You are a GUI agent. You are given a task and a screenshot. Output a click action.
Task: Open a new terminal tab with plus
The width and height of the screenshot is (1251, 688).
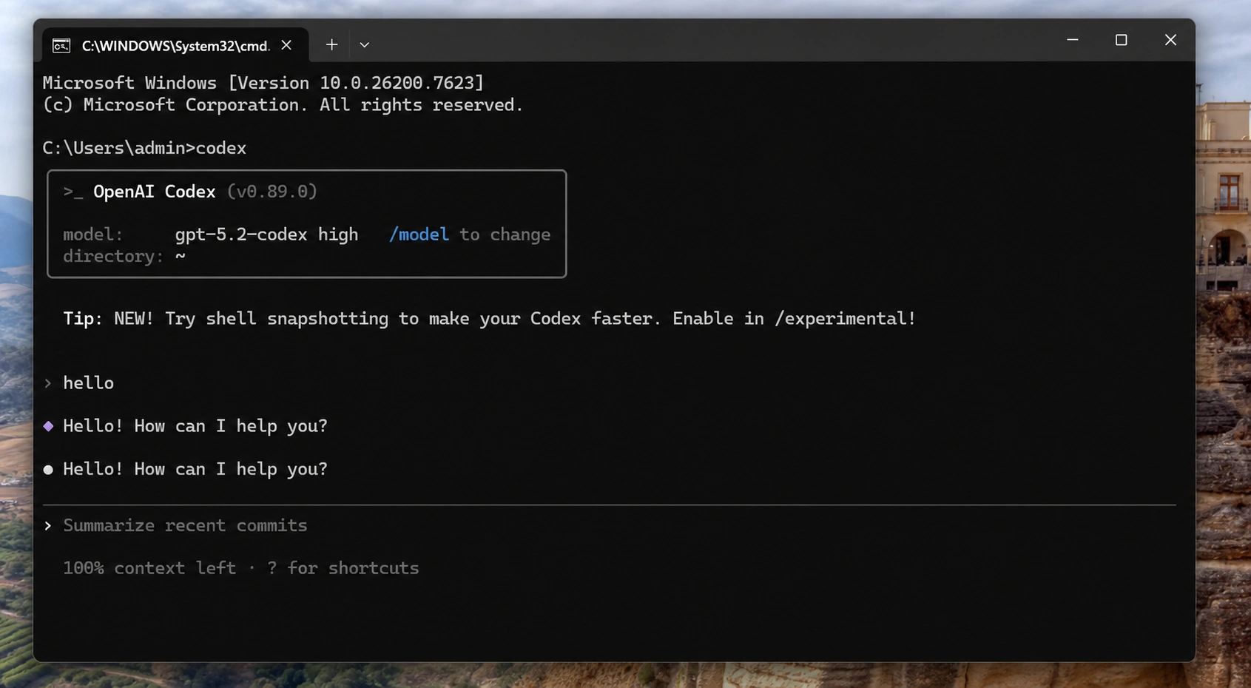click(331, 45)
